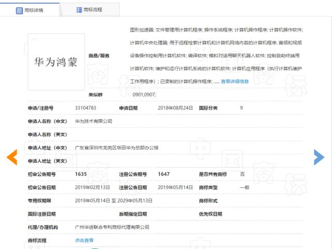This screenshot has width=332, height=249.
Task: Click the 是否共有商标 label
Action: click(x=213, y=174)
